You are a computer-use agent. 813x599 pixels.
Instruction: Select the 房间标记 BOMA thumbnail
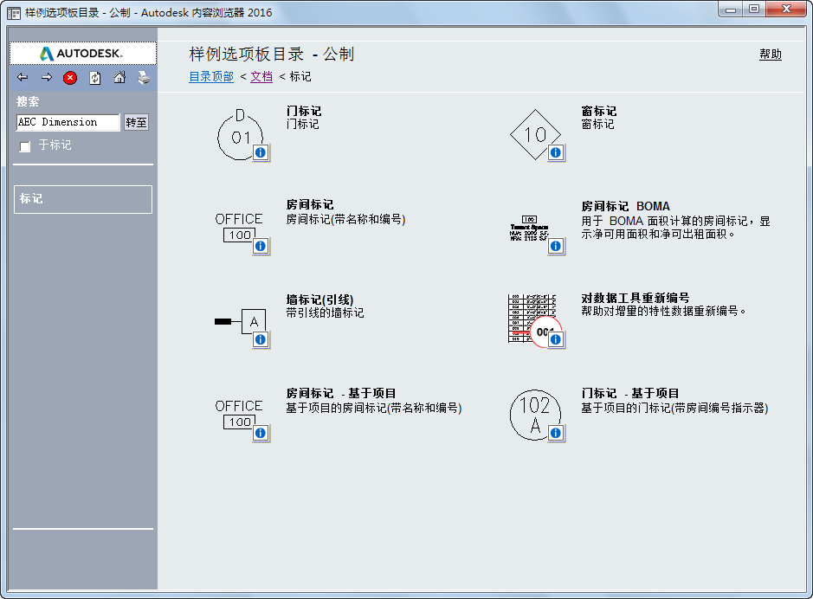pyautogui.click(x=529, y=229)
